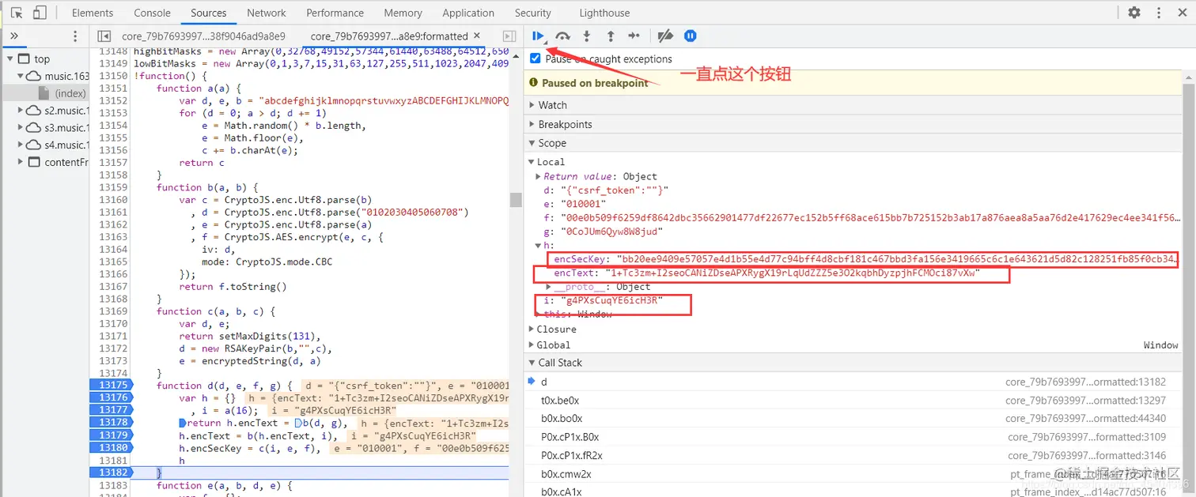This screenshot has height=497, width=1196.
Task: Open the Application tab
Action: (468, 13)
